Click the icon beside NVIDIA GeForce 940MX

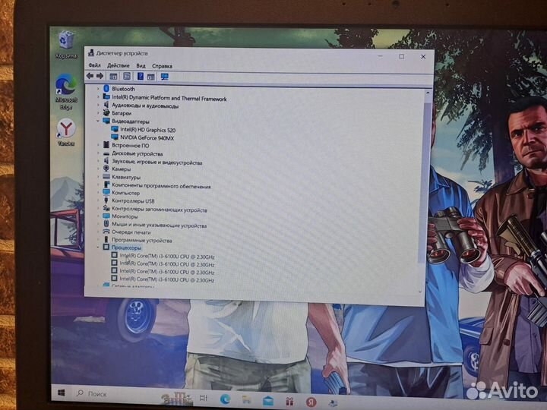tap(115, 137)
